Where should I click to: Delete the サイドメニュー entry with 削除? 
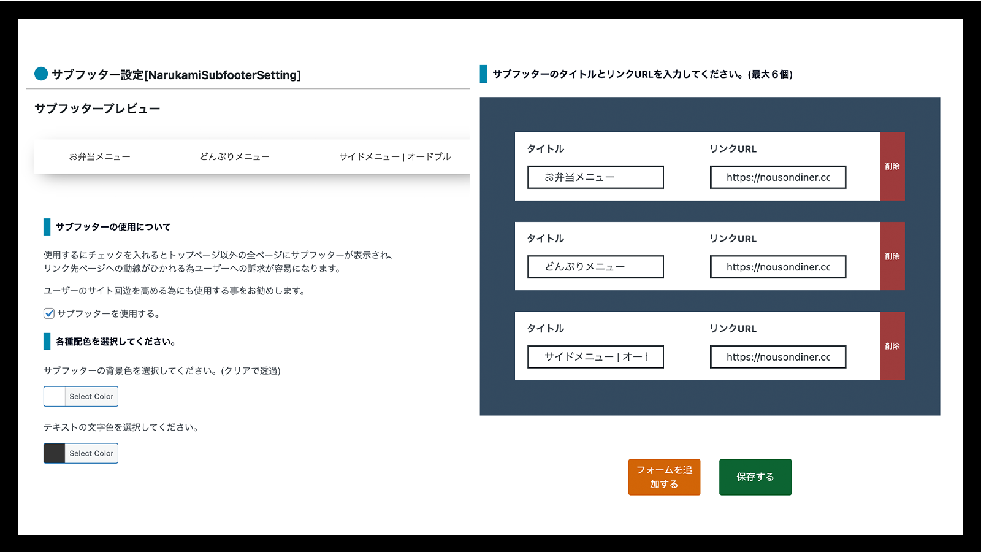coord(892,346)
